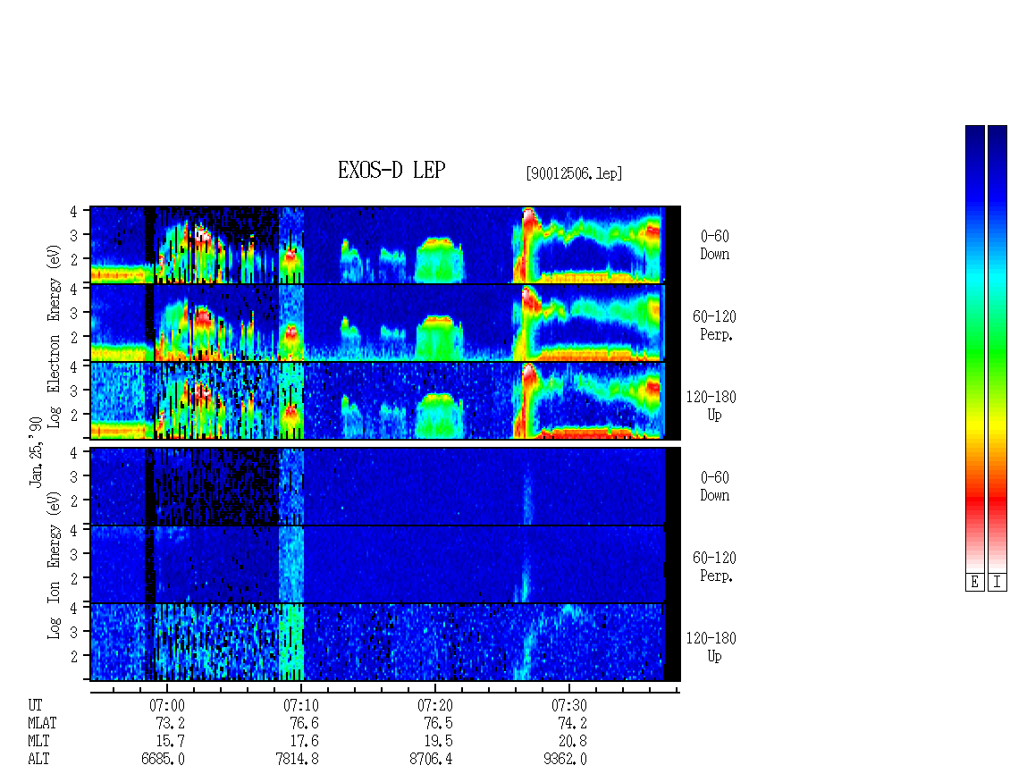The image size is (1010, 782).
Task: Click the MLAT value 76.6
Action: click(x=304, y=723)
